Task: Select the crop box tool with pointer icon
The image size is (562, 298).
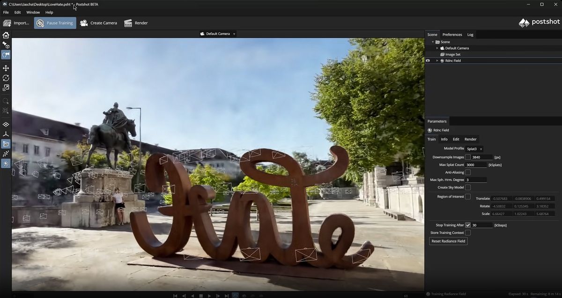Action: point(6,45)
